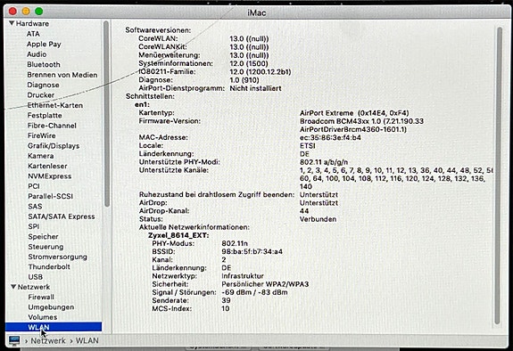This screenshot has width=513, height=351.
Task: Click the Verbunden status value
Action: 318,219
